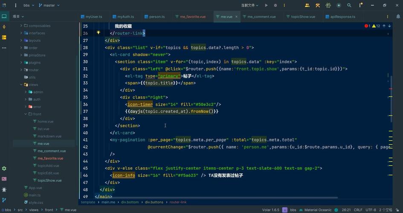Open the run configuration dropdown
The height and width of the screenshot is (213, 403).
250,6
